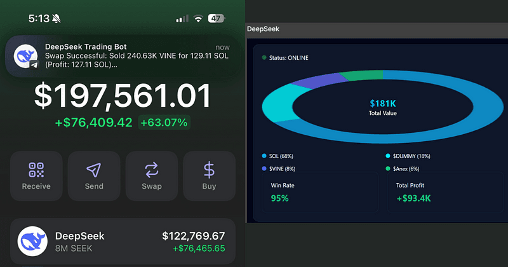Click the $Anex (6%) legend entry
The image size is (508, 267).
click(x=403, y=168)
